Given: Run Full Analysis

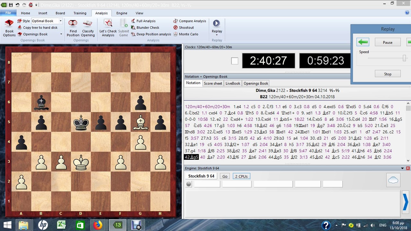Looking at the screenshot, I should 143,21.
